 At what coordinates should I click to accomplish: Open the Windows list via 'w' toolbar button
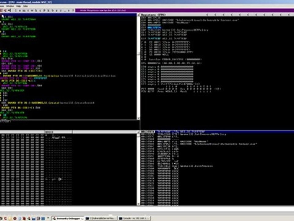pos(32,10)
